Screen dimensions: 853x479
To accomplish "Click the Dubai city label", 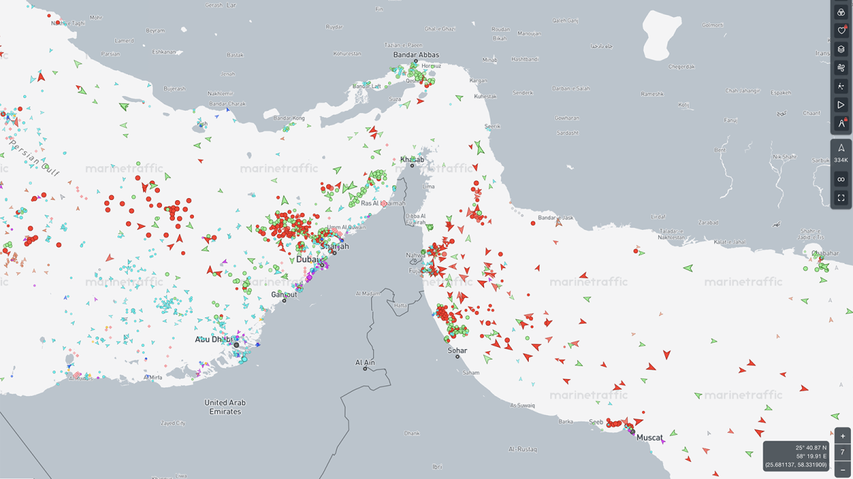I will coord(307,260).
